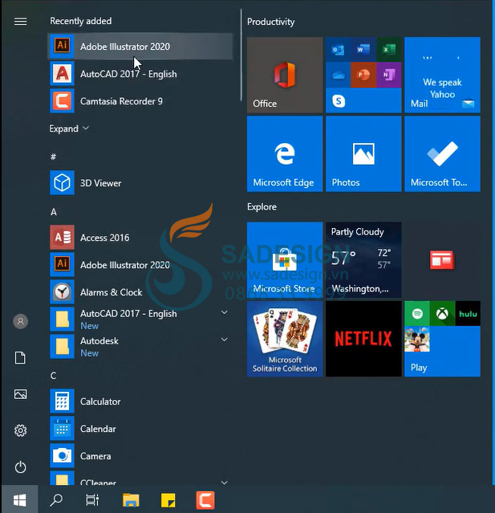The height and width of the screenshot is (513, 495).
Task: Launch the Calculator app
Action: 100,401
